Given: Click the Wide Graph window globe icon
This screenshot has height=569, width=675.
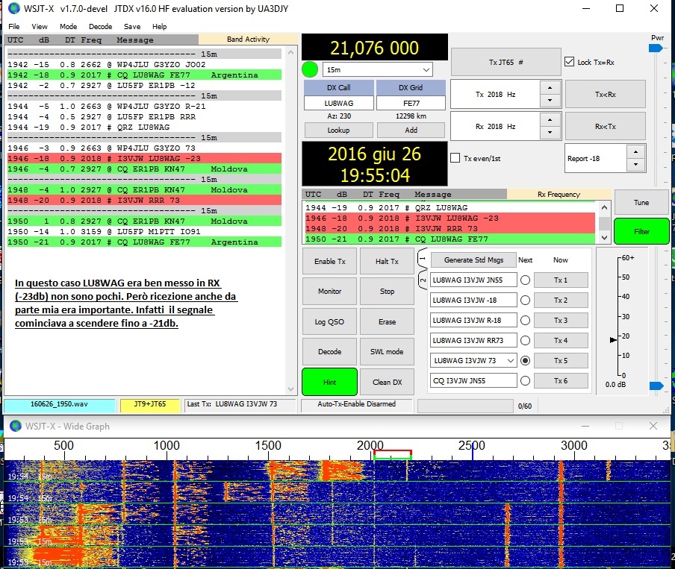Looking at the screenshot, I should pos(16,426).
